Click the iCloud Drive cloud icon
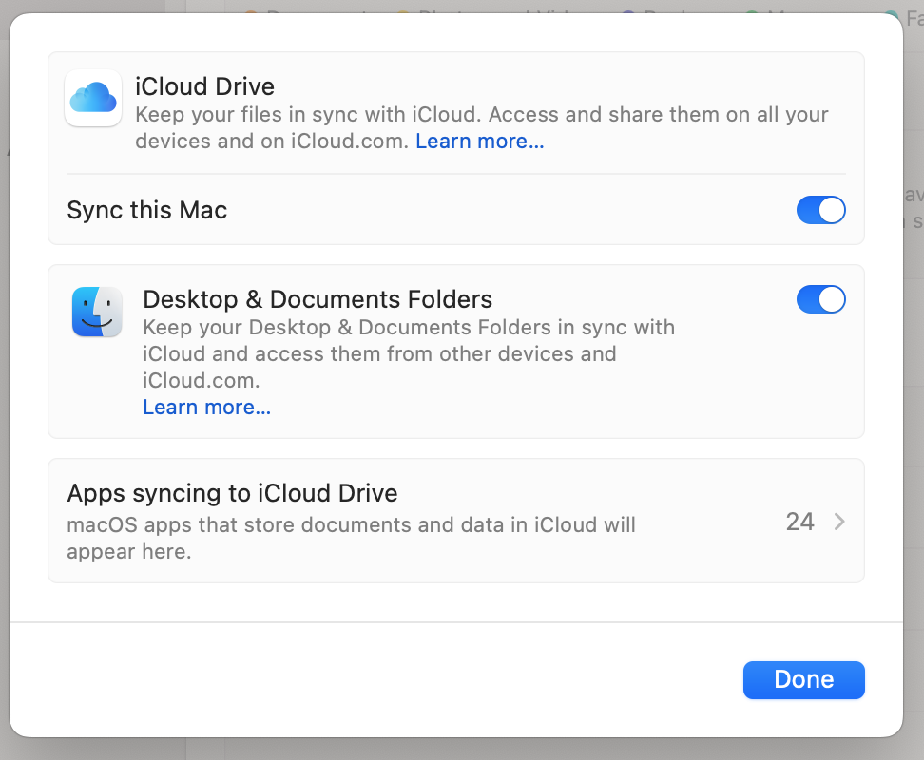The height and width of the screenshot is (760, 924). tap(94, 98)
